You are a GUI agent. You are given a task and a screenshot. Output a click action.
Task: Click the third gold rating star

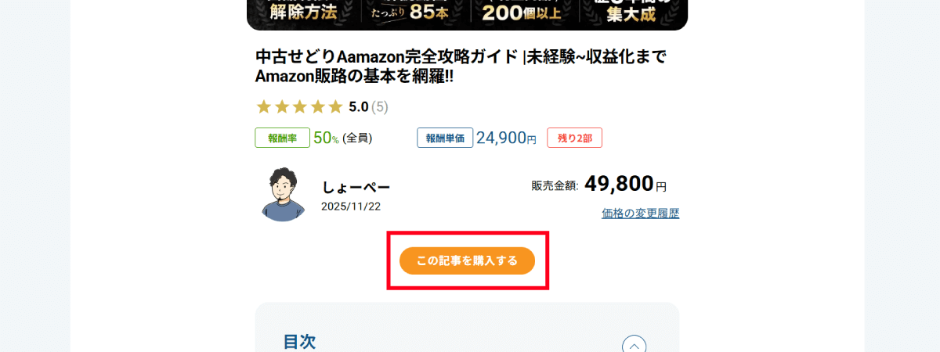click(299, 106)
